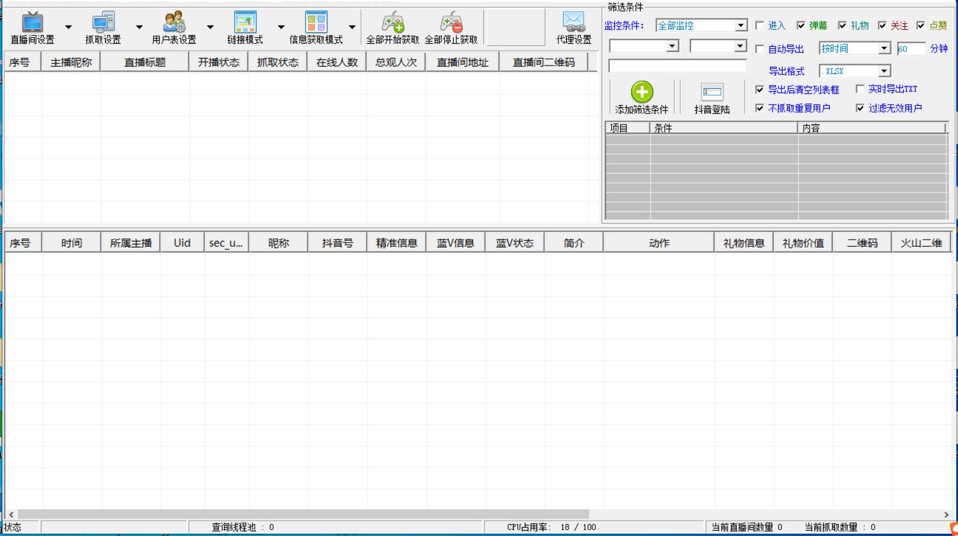958x536 pixels.
Task: Start all capturing with 全部开始获取
Action: coord(392,28)
